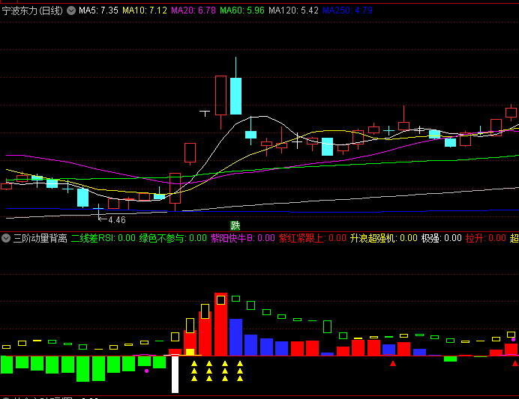Image resolution: width=519 pixels, height=399 pixels.
Task: Select the 宁波东力 (日线) chart title
Action: click(32, 10)
